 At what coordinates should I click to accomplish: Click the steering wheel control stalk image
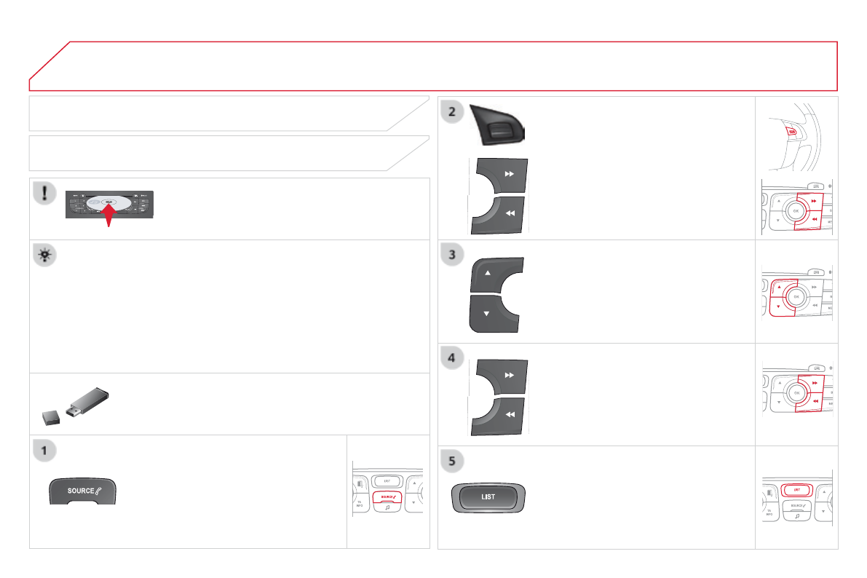(498, 124)
